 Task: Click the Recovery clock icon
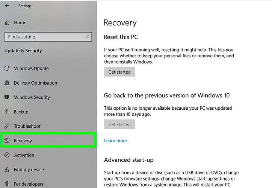click(7, 141)
